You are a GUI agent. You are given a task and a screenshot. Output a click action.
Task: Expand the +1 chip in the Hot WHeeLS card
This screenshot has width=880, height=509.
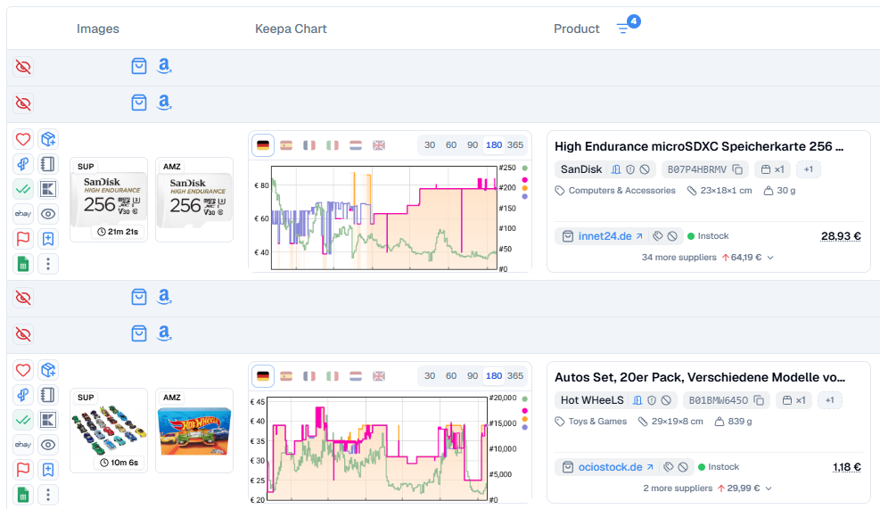(x=829, y=400)
